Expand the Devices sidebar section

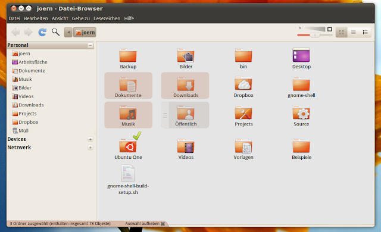click(x=90, y=139)
